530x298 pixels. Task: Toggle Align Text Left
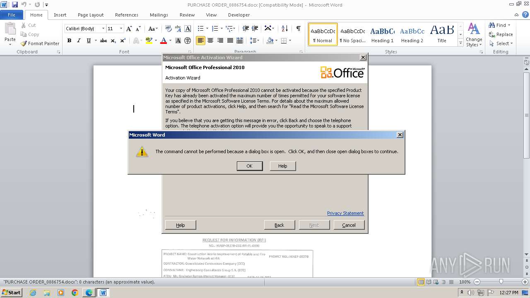point(200,41)
